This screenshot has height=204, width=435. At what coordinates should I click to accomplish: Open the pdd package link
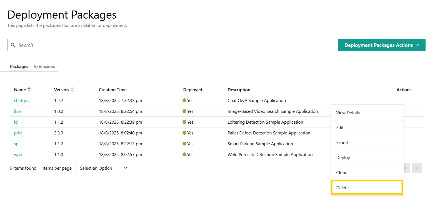point(18,133)
